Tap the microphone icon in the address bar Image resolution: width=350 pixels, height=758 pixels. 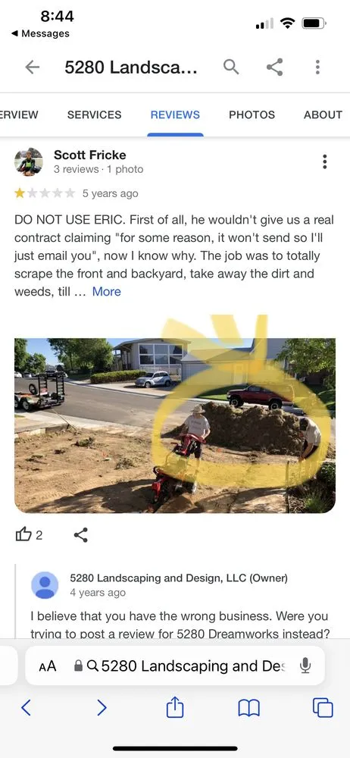(305, 666)
